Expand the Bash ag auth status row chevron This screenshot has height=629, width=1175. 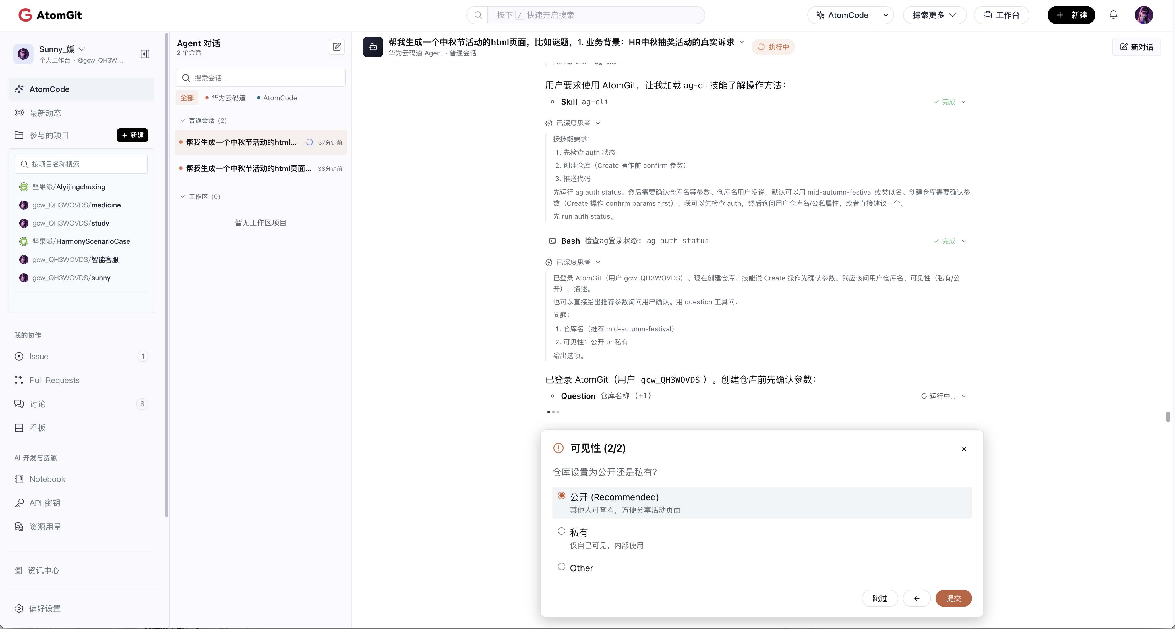[964, 241]
